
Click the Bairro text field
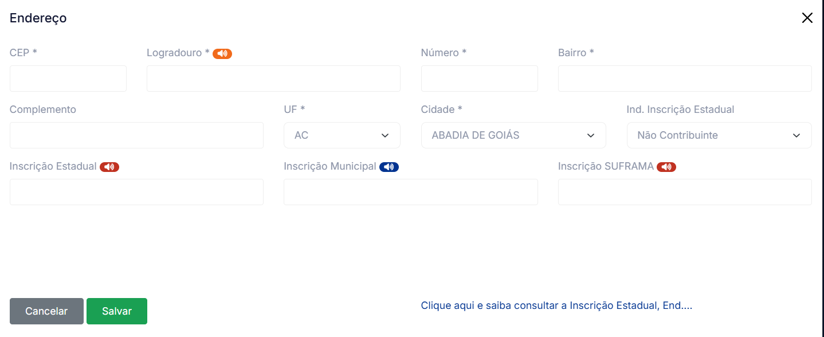tap(684, 79)
